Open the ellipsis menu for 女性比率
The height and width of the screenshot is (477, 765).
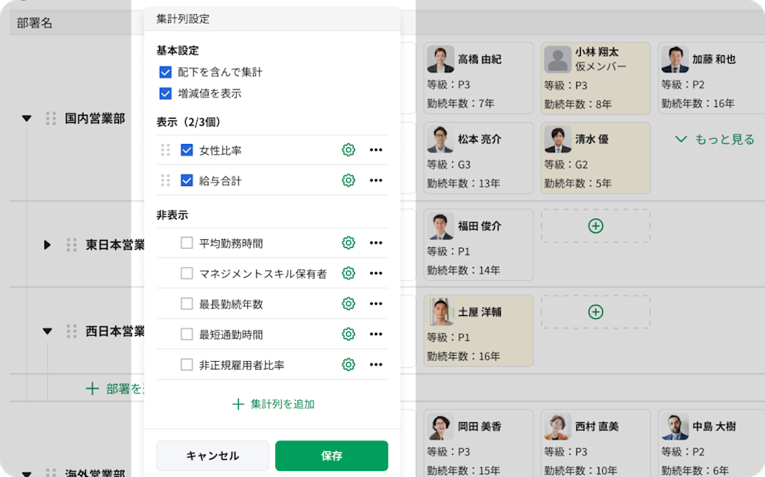point(376,149)
